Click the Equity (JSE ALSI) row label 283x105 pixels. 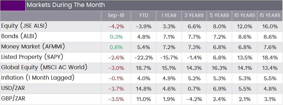[24, 26]
